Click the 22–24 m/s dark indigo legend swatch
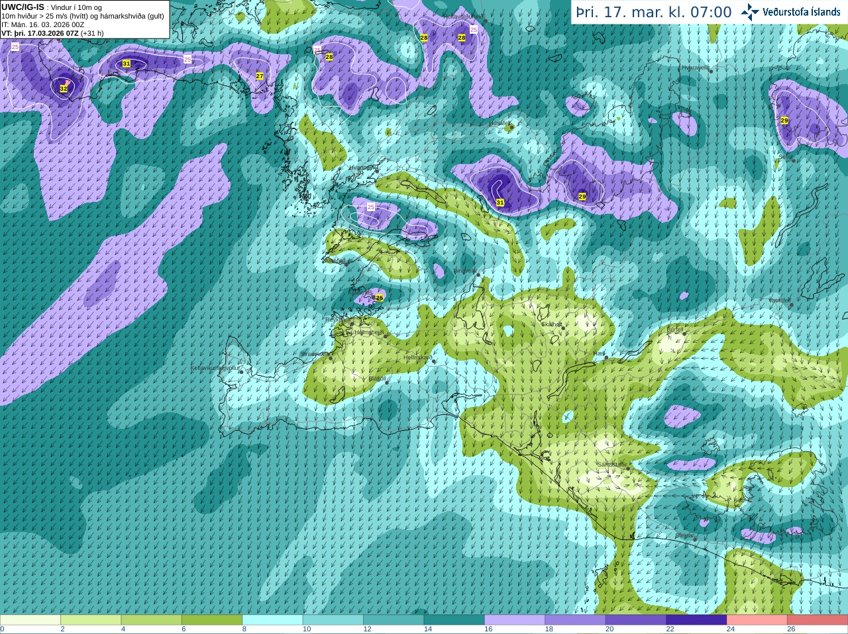The width and height of the screenshot is (848, 634). pyautogui.click(x=697, y=620)
